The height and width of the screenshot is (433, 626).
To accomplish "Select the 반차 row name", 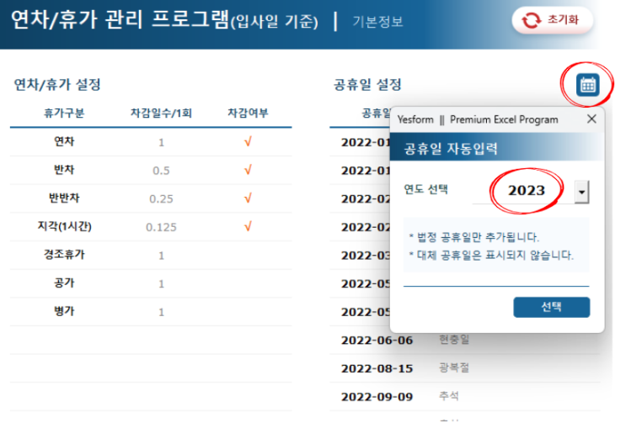I will tap(64, 170).
